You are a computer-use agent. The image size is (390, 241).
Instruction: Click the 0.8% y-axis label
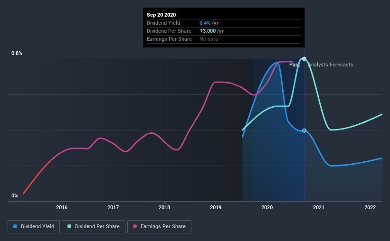click(x=17, y=54)
